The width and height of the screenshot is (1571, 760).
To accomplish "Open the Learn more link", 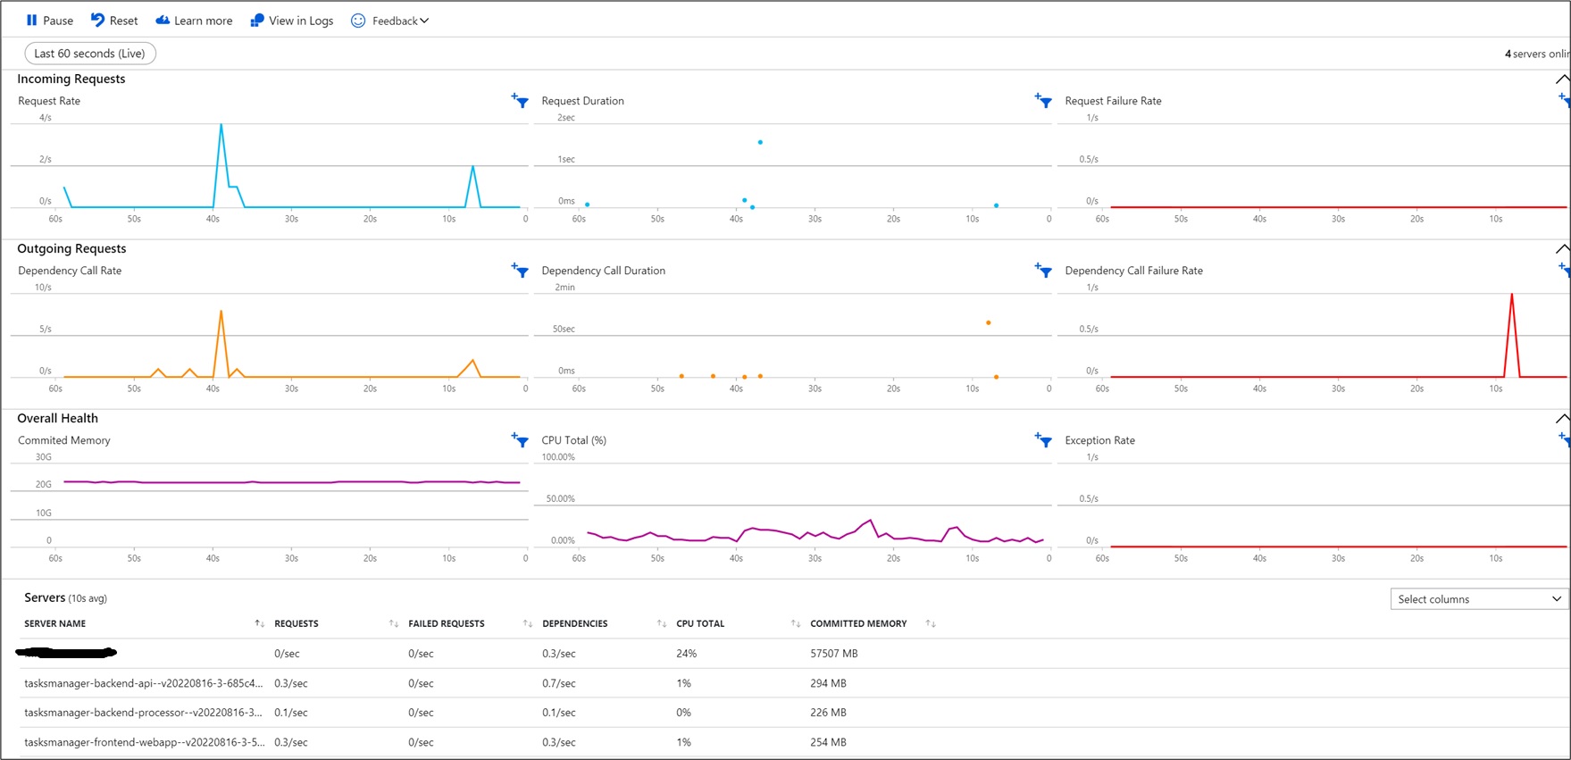I will pos(194,21).
